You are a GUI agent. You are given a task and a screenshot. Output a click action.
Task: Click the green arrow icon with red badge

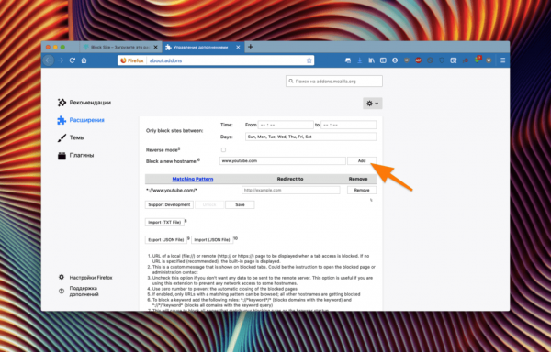[x=478, y=60]
